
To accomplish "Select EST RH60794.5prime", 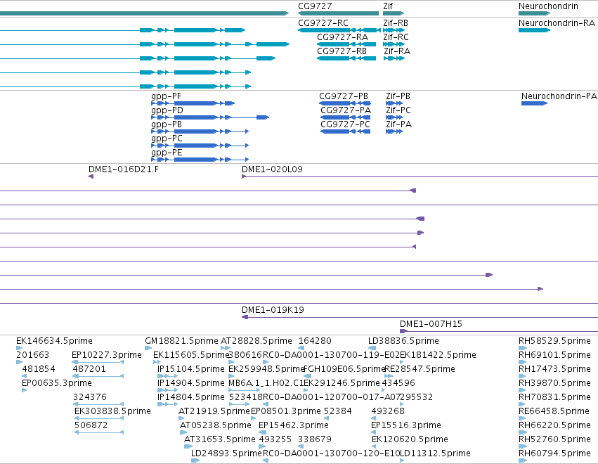I will pyautogui.click(x=554, y=453).
